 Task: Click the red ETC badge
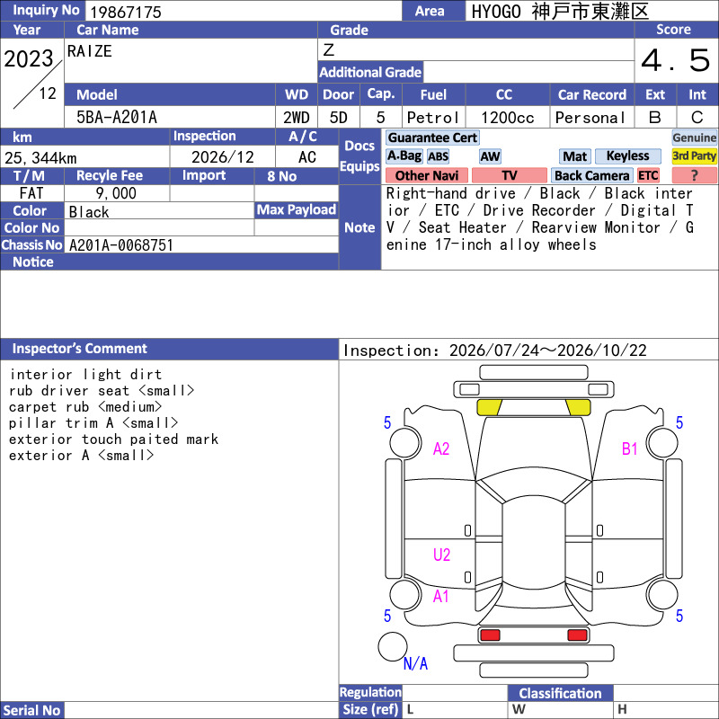click(648, 175)
